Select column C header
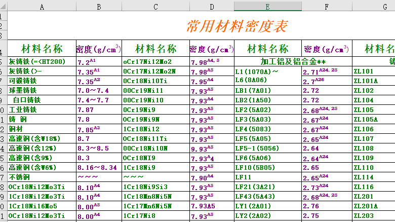The image size is (395, 222). pyautogui.click(x=155, y=7)
